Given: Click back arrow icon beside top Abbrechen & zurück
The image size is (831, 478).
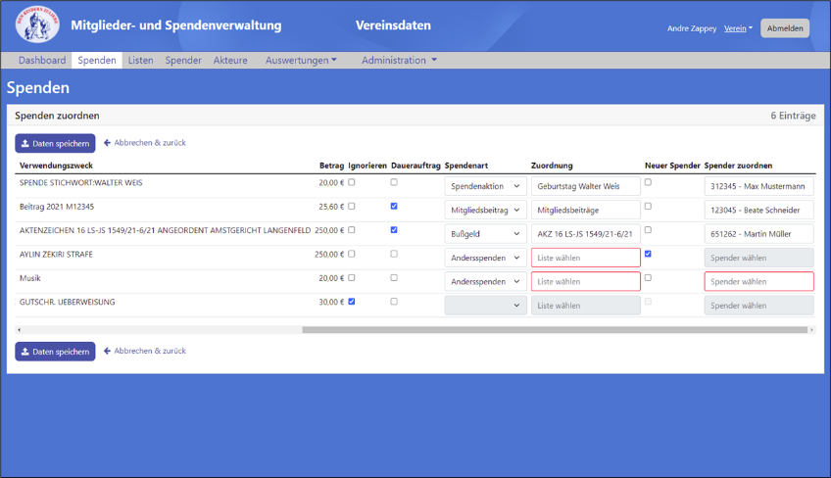Looking at the screenshot, I should click(107, 143).
